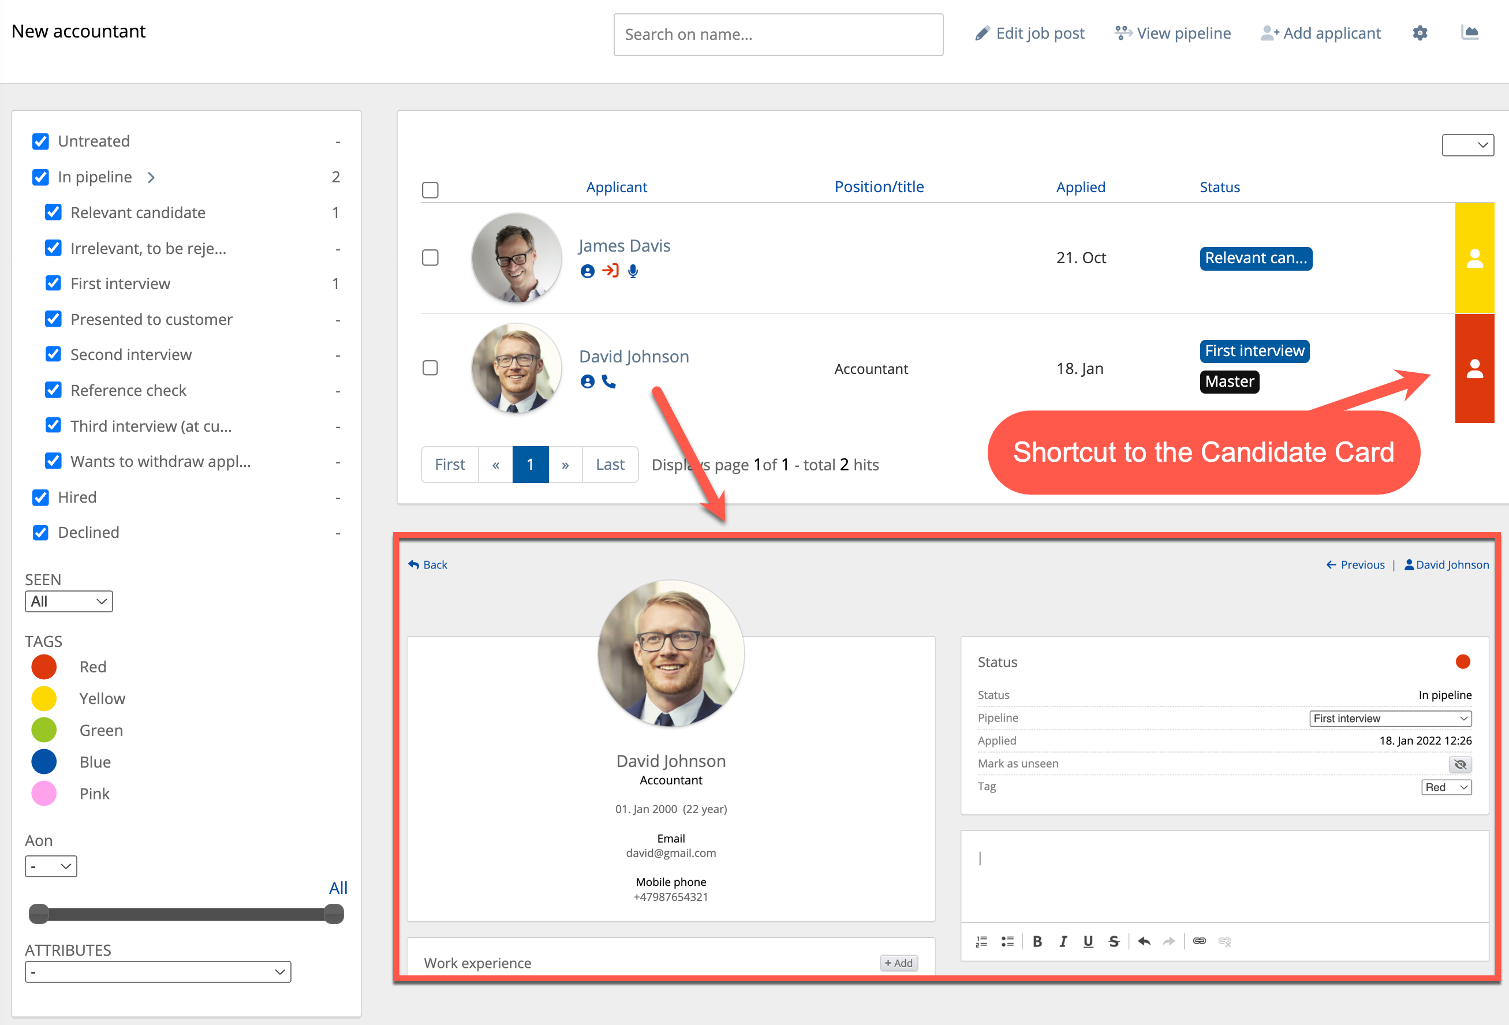Screen dimensions: 1509x1025
Task: Open the Pipeline stage dropdown First interview
Action: (1390, 718)
